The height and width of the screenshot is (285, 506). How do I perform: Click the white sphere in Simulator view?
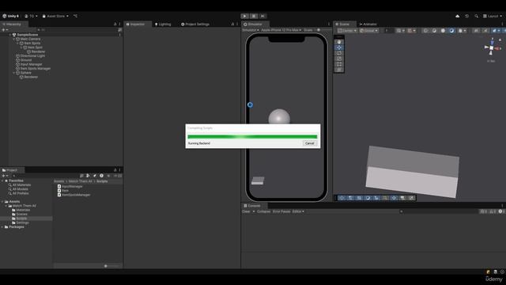(x=279, y=116)
